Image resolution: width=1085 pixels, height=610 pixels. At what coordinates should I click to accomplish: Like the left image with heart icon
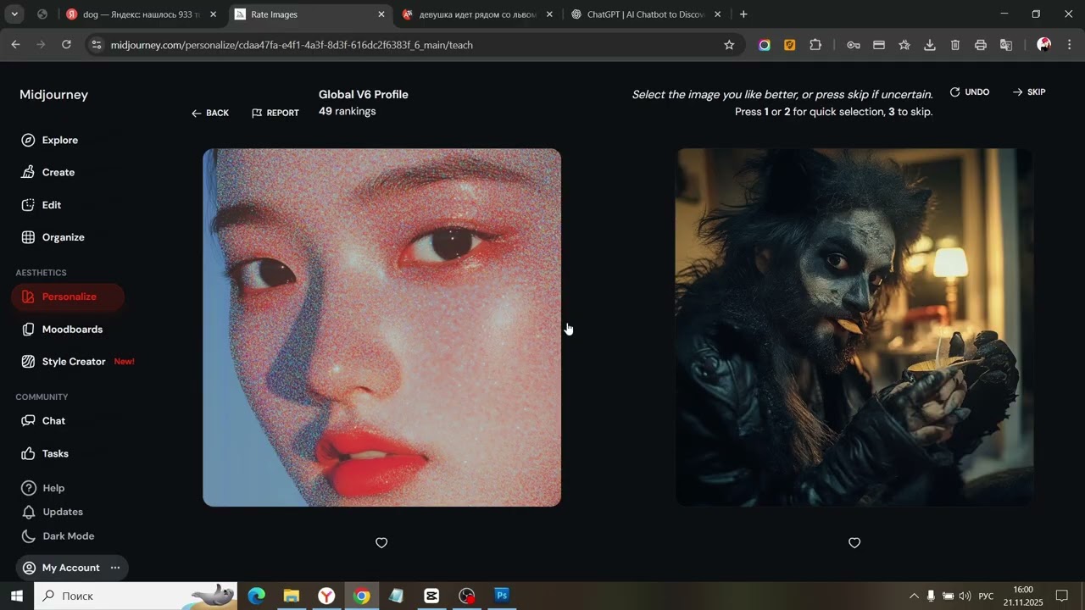tap(381, 543)
